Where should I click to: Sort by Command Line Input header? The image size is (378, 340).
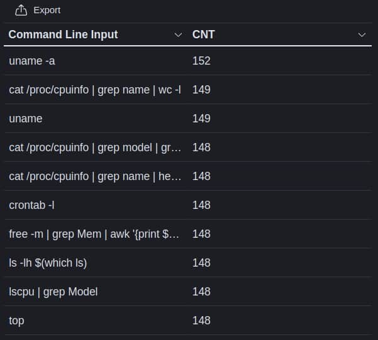(x=63, y=35)
